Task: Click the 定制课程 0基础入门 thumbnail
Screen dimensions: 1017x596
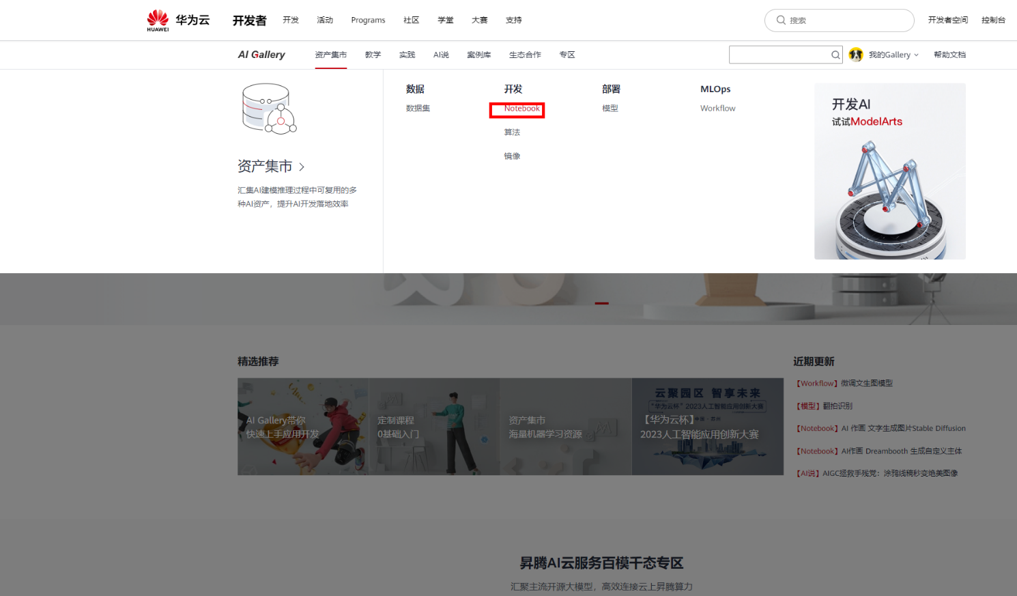Action: [433, 426]
